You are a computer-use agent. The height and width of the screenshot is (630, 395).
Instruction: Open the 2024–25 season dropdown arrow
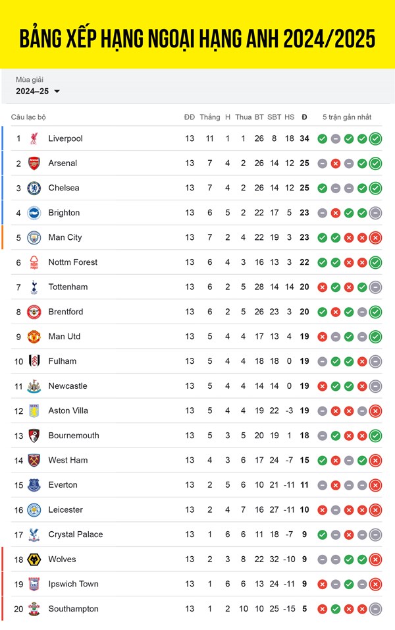[57, 91]
